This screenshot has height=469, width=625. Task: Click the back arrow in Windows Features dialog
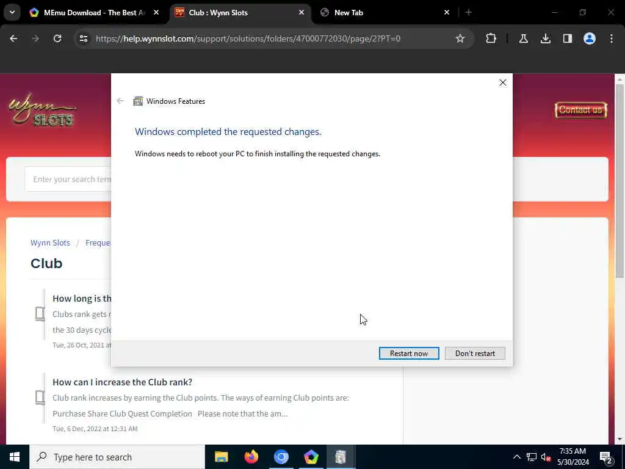tap(120, 101)
